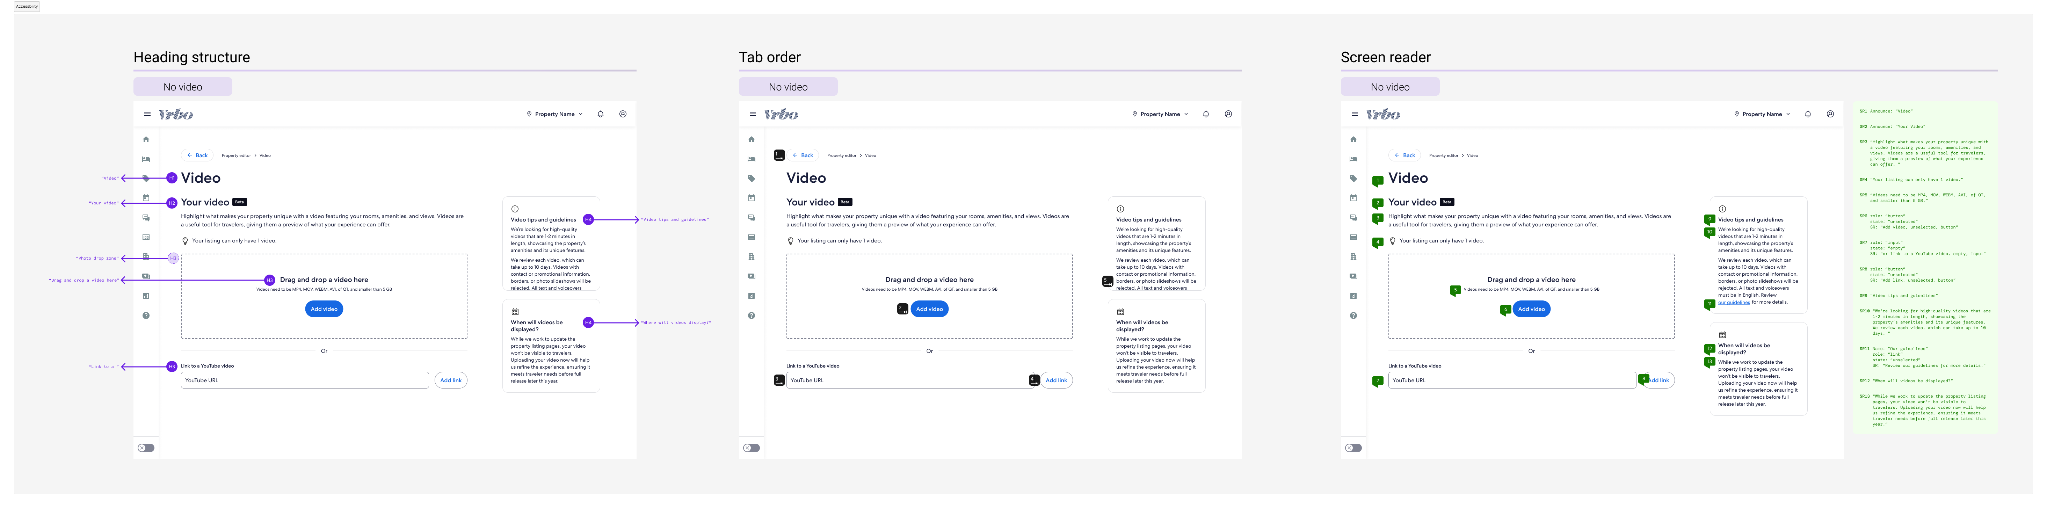
Task: Open bar chart sidebar icon in Tab order mockup
Action: click(752, 296)
